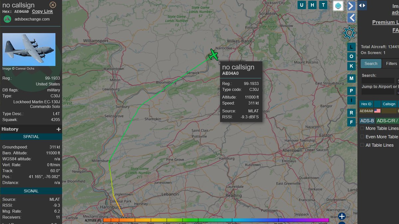This screenshot has height=224, width=399.
Task: Toggle the U map button
Action: pos(302,5)
